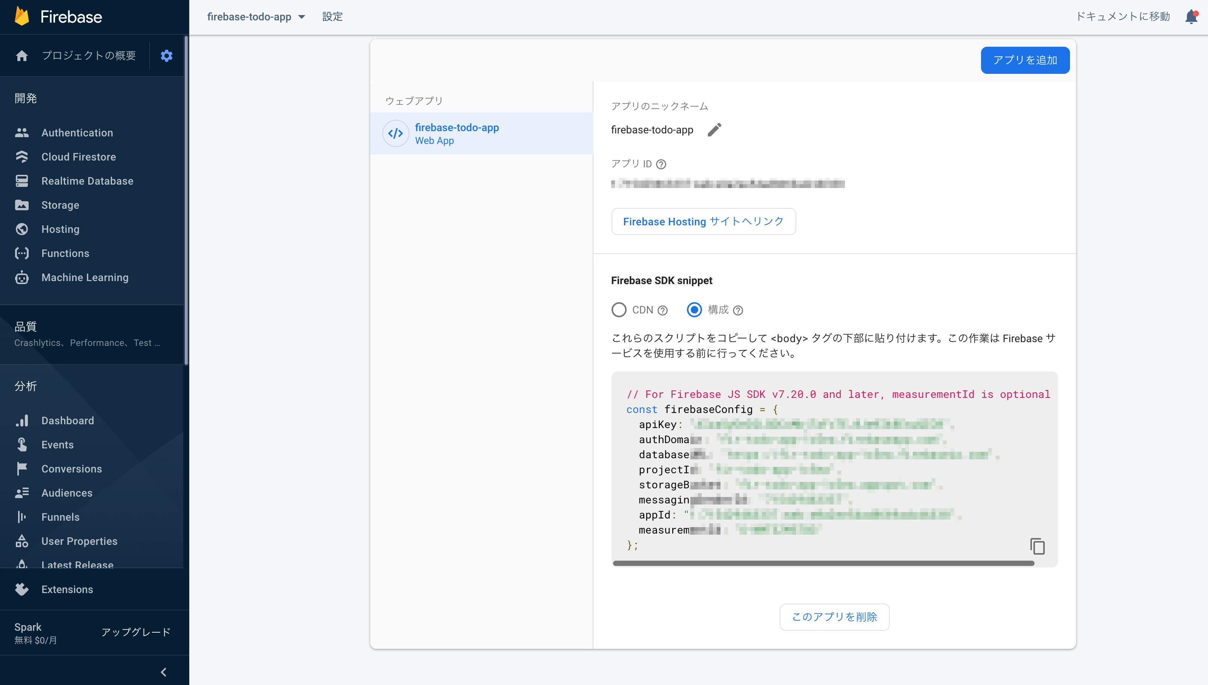Click Firebase Hosting サイトへリンク button

click(703, 222)
